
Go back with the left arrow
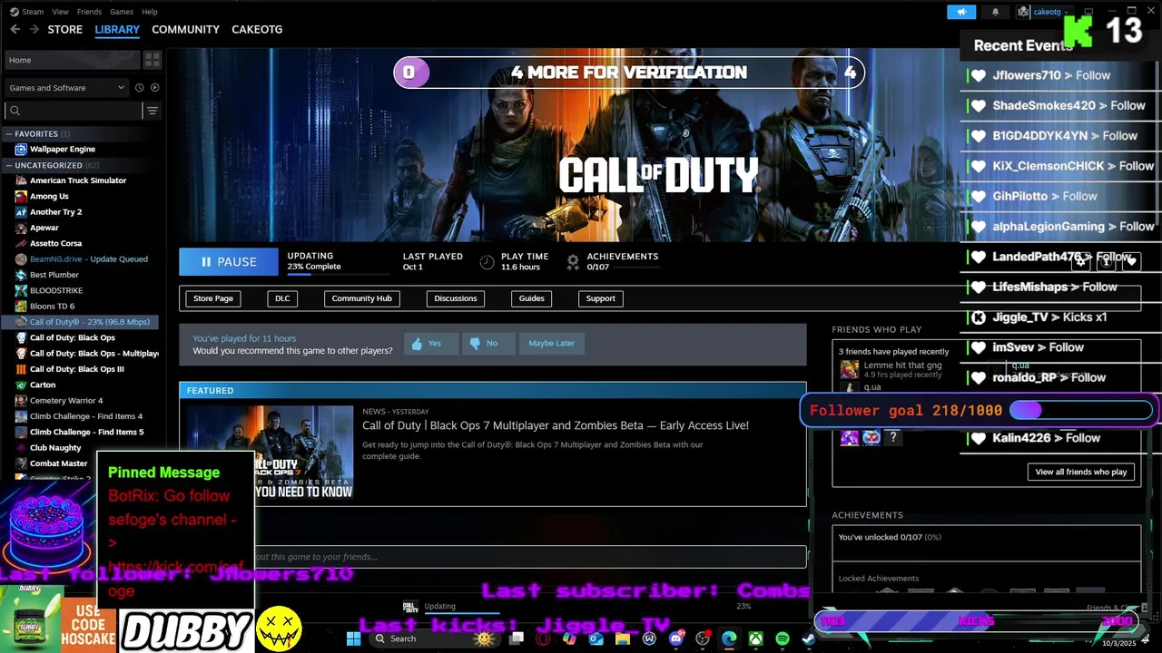(15, 29)
